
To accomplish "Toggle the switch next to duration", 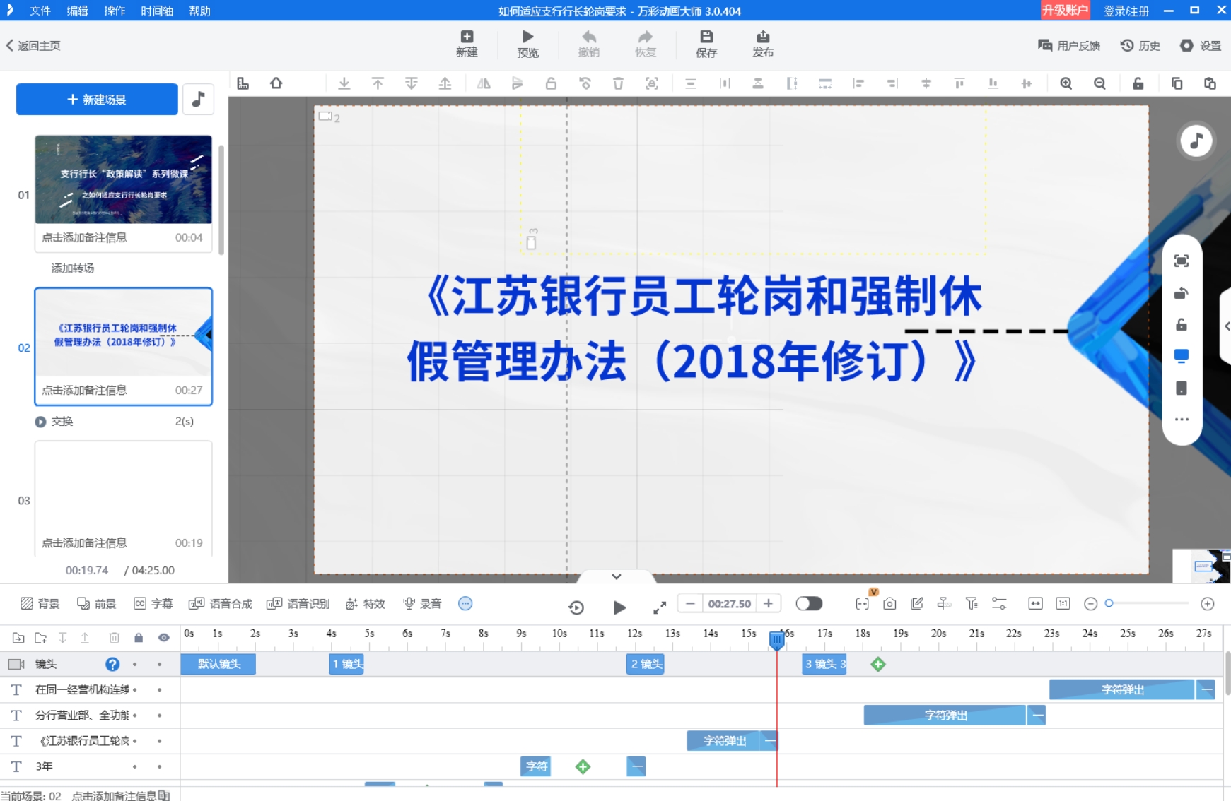I will click(x=809, y=604).
